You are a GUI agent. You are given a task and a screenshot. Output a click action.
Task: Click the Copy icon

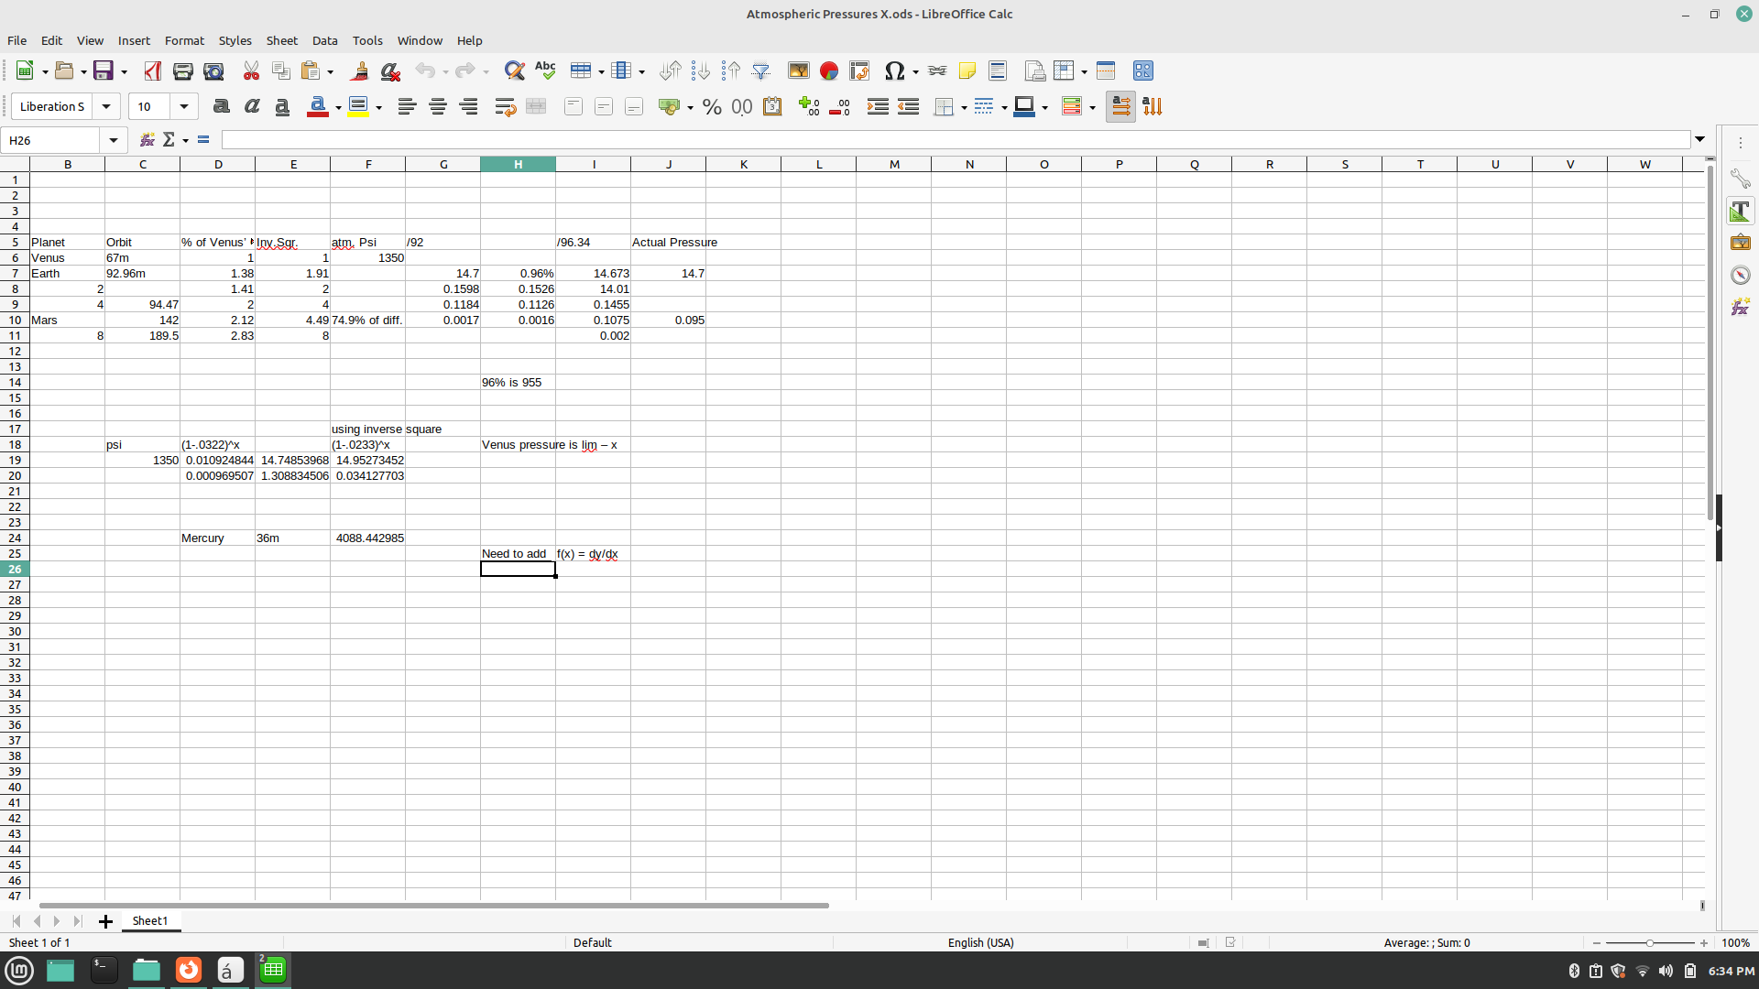(281, 71)
